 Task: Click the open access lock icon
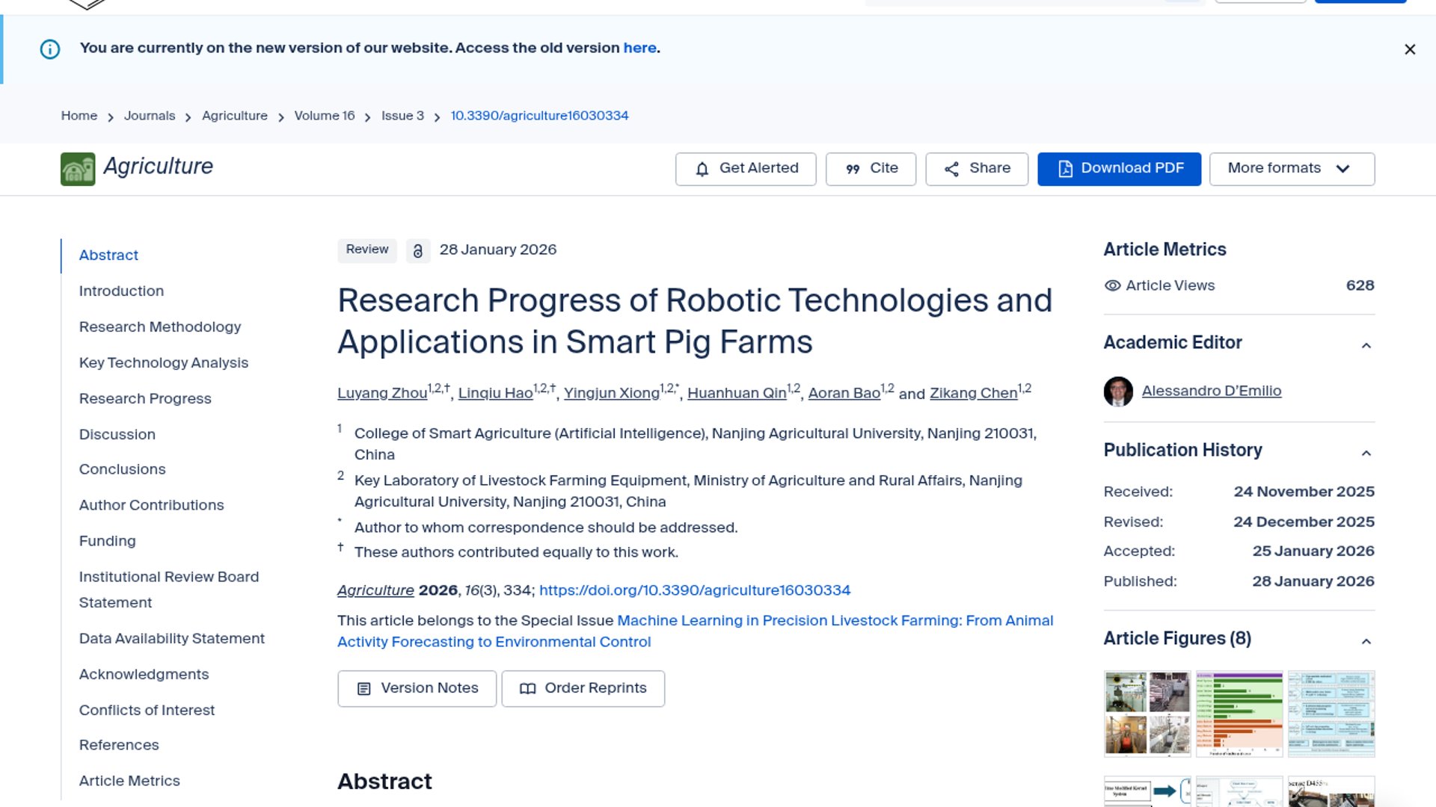[x=418, y=251]
